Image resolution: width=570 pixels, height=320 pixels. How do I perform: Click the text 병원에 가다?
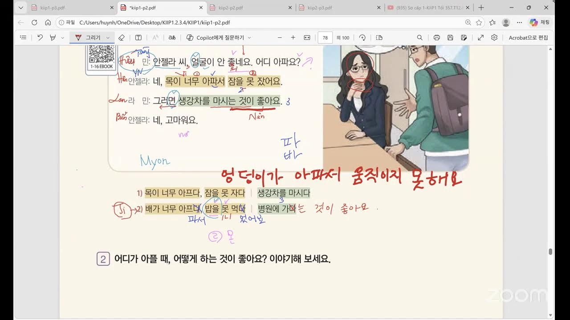pos(277,208)
